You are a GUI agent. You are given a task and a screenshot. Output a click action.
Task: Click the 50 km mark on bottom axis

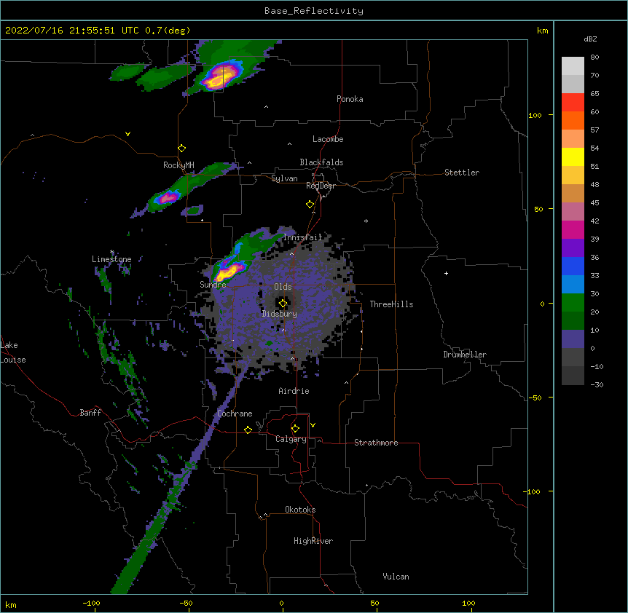coord(374,604)
